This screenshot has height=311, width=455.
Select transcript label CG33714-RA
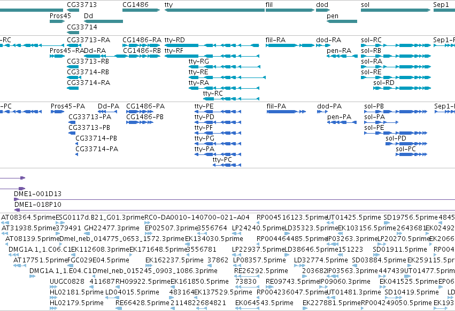[x=89, y=83]
